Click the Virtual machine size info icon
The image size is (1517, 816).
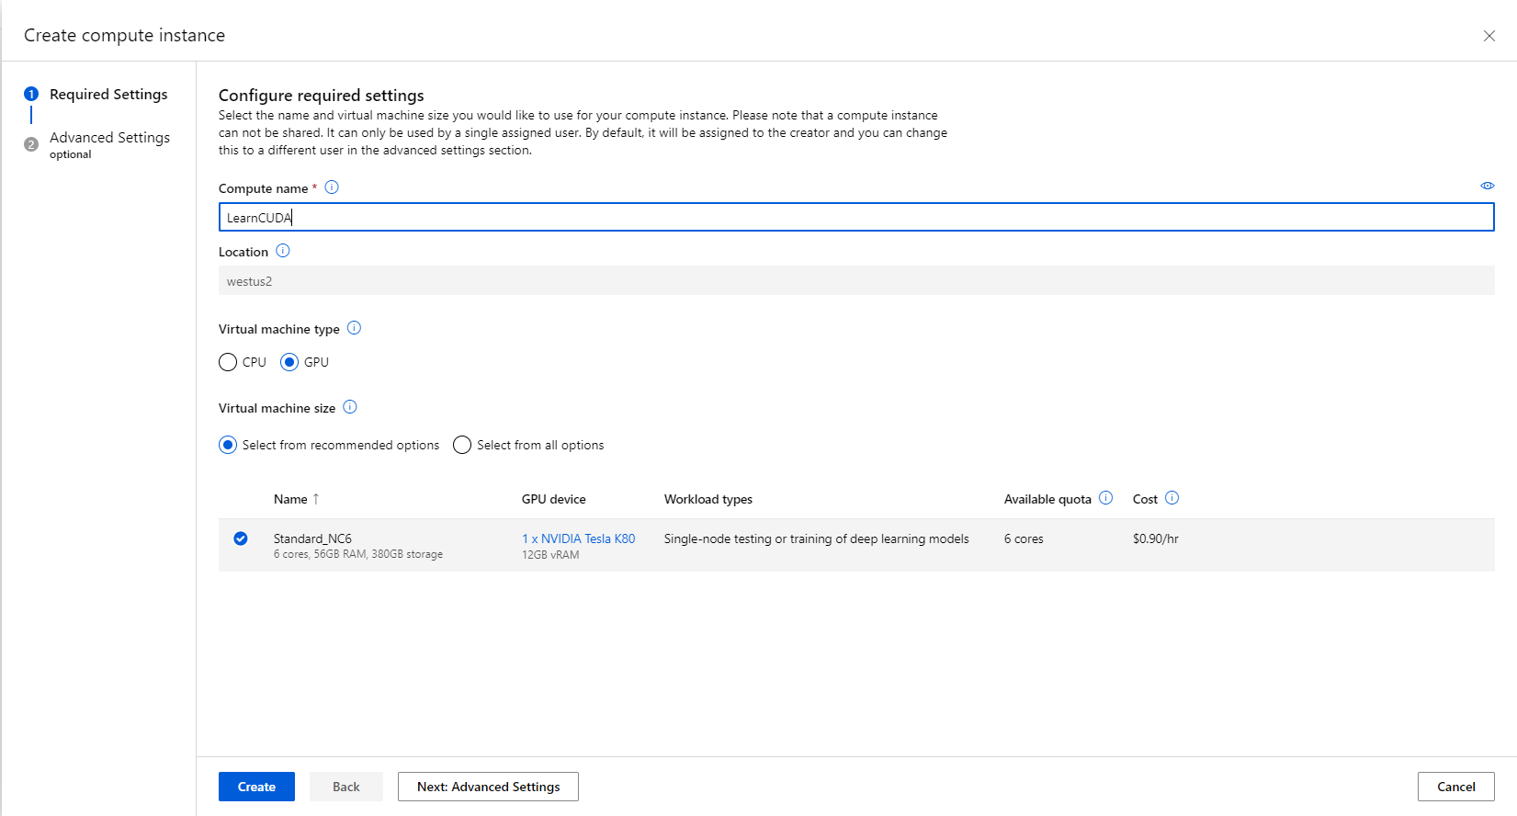(x=350, y=407)
